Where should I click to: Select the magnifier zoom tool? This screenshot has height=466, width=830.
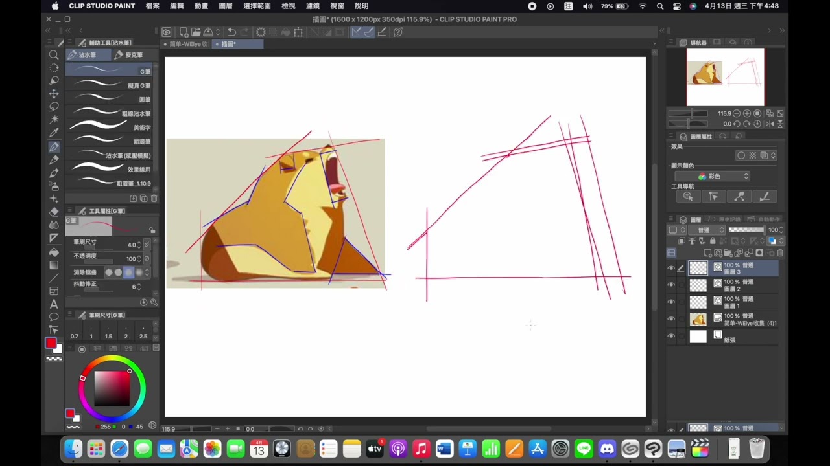click(54, 55)
